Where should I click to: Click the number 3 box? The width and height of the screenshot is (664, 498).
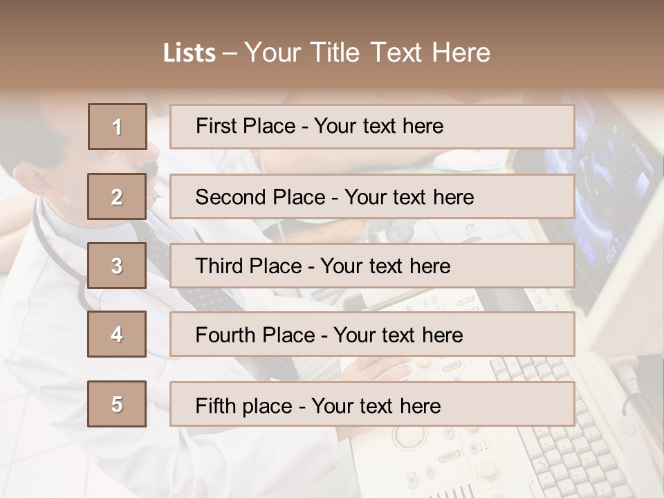(117, 266)
